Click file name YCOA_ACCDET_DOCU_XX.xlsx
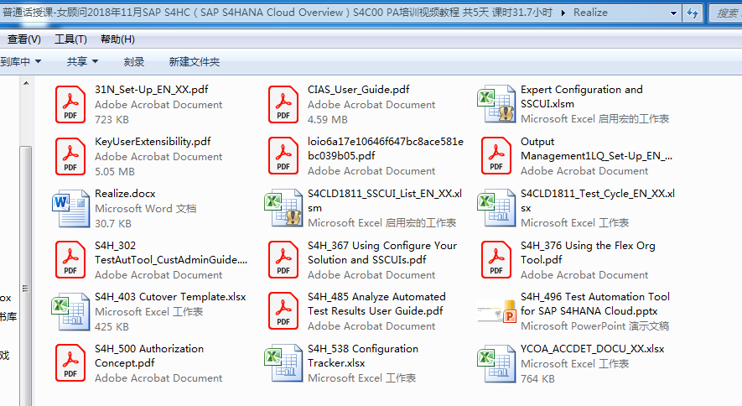Viewport: 742px width, 406px height. (x=593, y=349)
